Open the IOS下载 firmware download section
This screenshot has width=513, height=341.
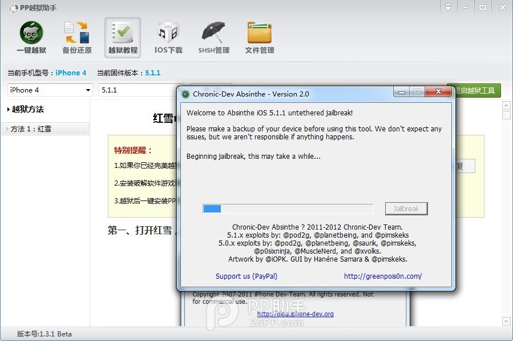168,38
